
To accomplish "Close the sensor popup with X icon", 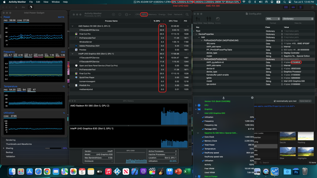I will [252, 98].
